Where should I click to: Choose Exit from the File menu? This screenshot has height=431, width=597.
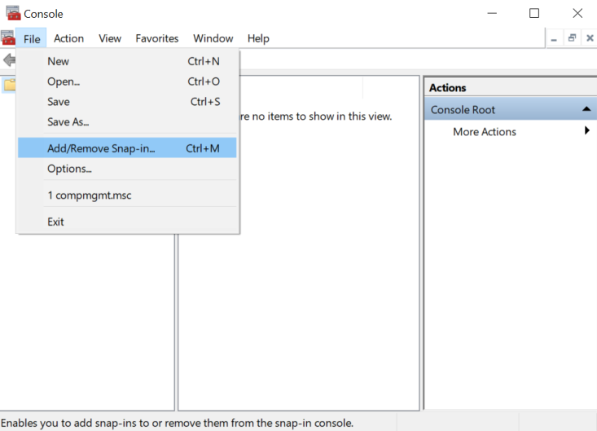[127, 222]
